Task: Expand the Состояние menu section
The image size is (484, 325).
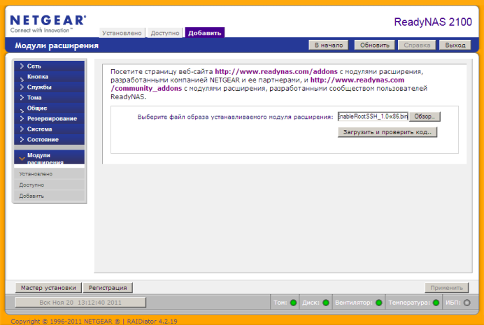Action: [x=49, y=139]
